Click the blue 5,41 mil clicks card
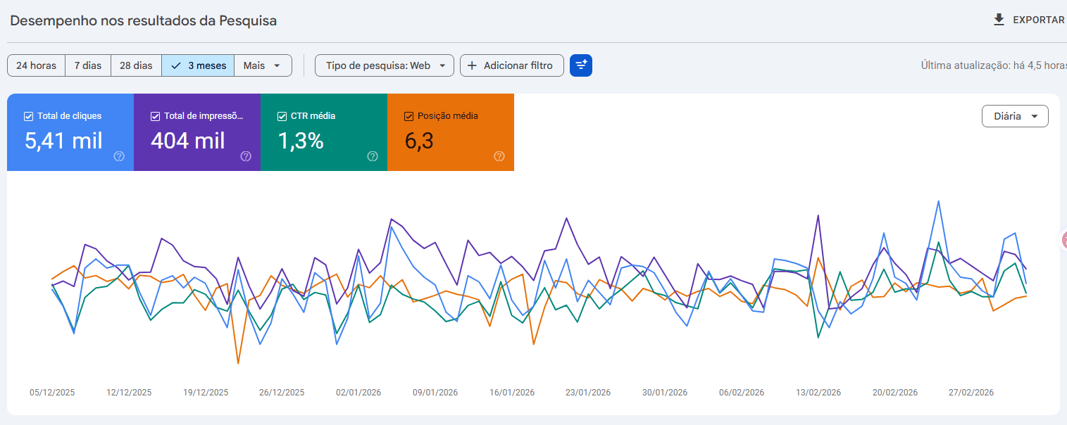Viewport: 1067px width, 425px height. [x=70, y=132]
